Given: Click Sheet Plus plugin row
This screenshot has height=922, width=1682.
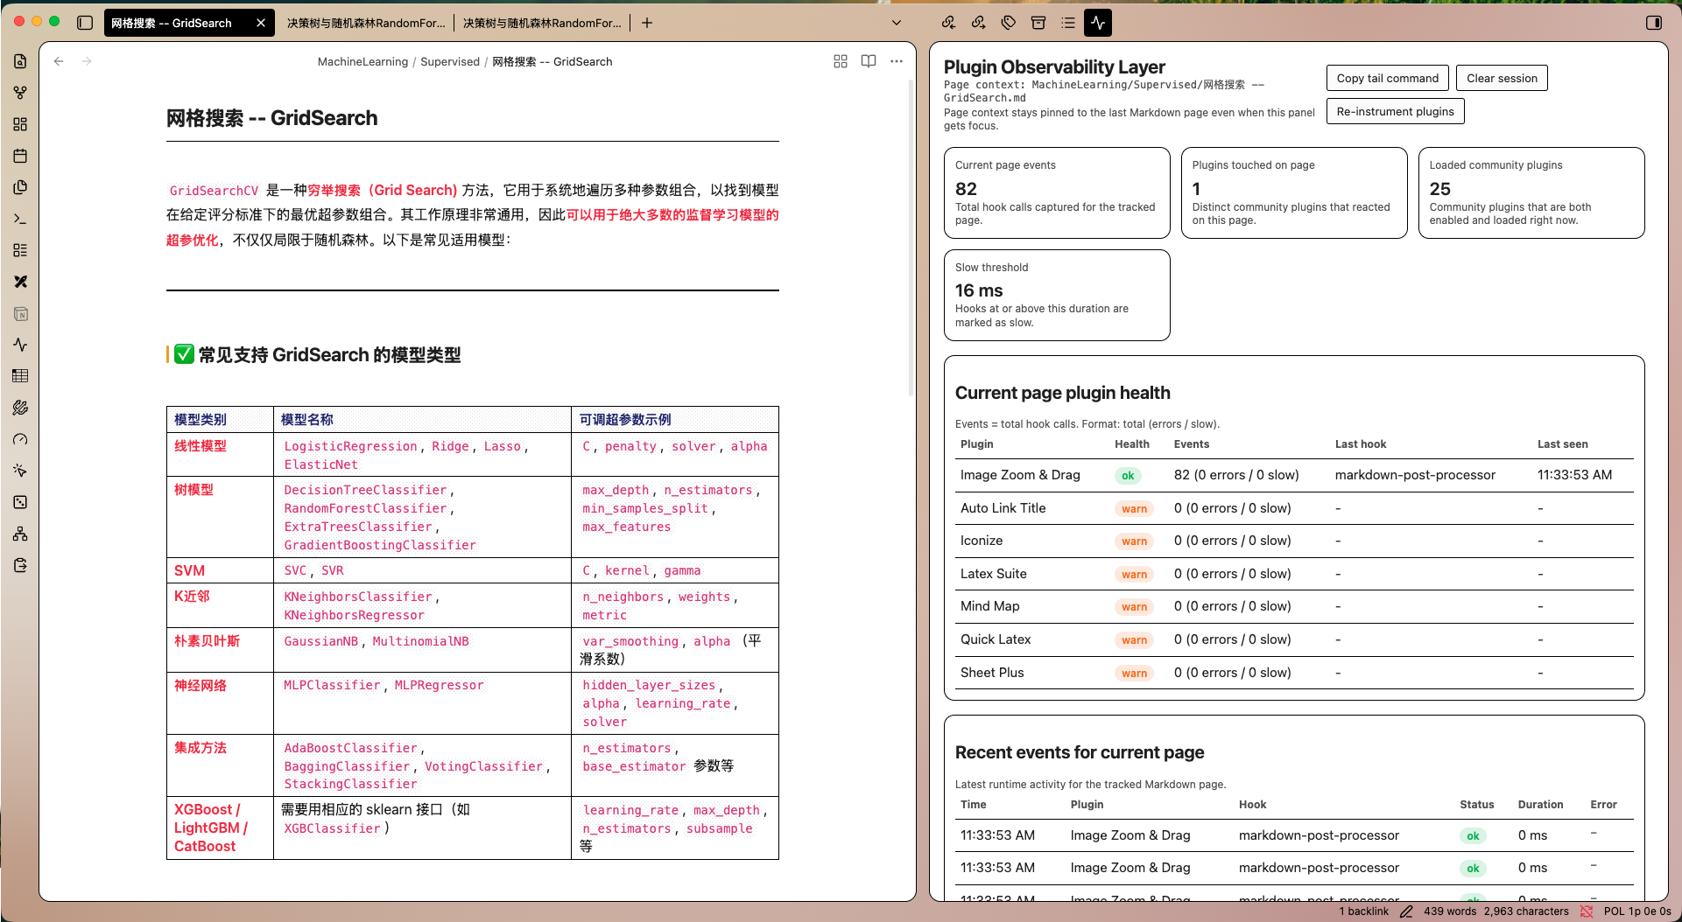Looking at the screenshot, I should [1294, 673].
